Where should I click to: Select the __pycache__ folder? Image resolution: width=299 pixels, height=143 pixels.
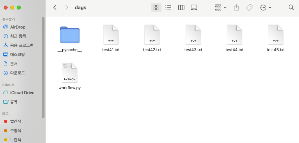point(70,35)
